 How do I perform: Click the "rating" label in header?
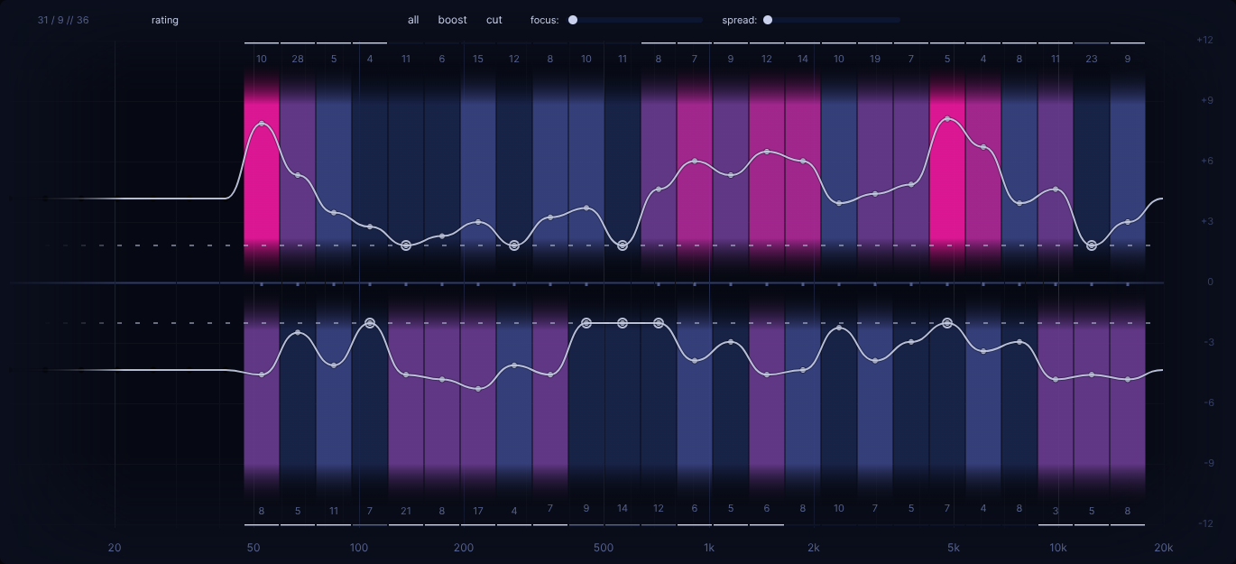165,20
